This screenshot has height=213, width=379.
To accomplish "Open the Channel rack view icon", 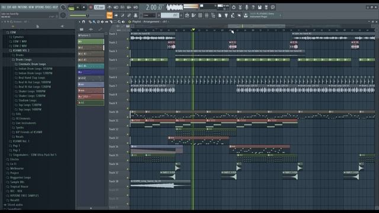I will tap(200, 15).
